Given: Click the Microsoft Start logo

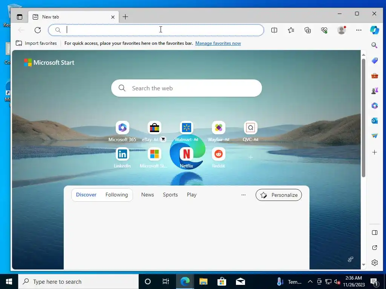Looking at the screenshot, I should 49,62.
